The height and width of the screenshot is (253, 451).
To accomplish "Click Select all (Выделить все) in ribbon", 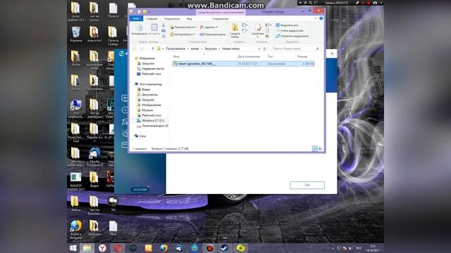I will tap(287, 25).
